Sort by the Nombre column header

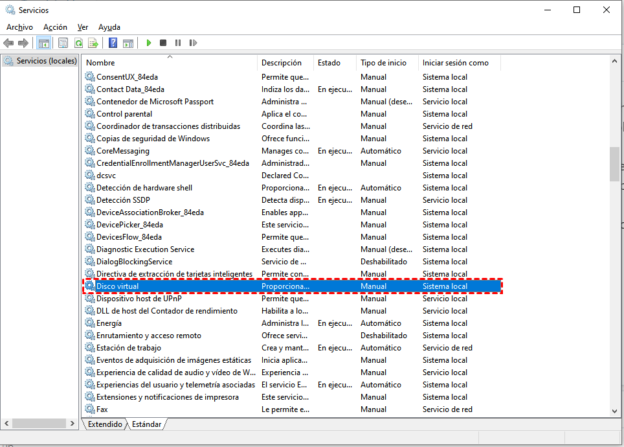point(170,63)
